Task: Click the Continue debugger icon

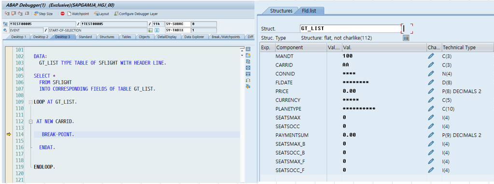Action: click(x=27, y=14)
